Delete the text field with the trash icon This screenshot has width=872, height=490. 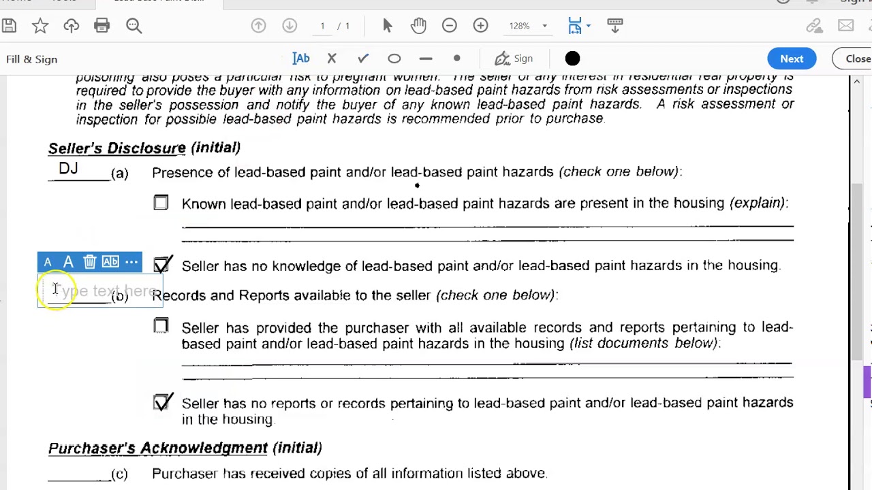click(90, 262)
